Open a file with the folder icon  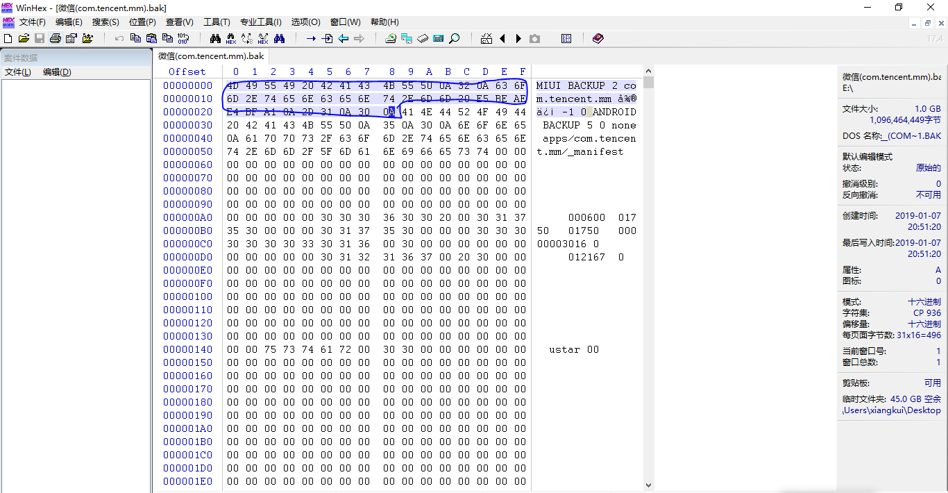pos(24,38)
